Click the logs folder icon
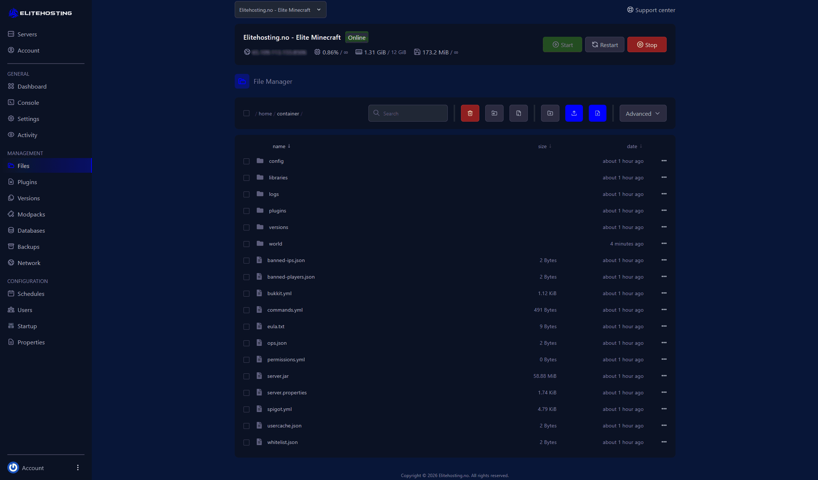 pyautogui.click(x=260, y=194)
